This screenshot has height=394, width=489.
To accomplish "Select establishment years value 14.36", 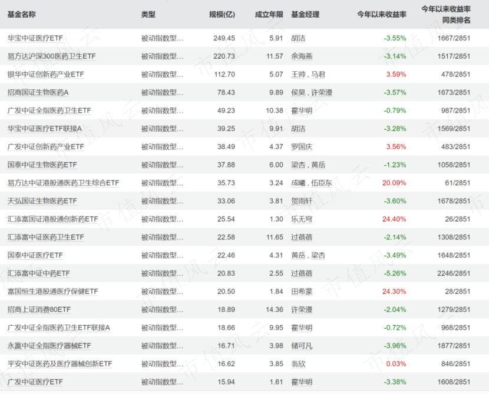I will pos(275,309).
